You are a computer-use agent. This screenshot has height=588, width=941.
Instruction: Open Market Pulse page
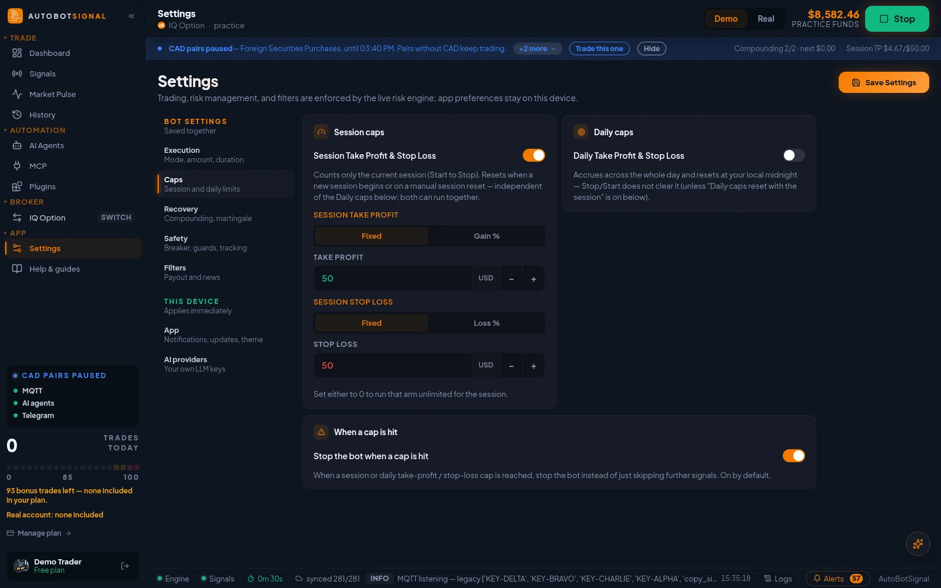click(73, 94)
